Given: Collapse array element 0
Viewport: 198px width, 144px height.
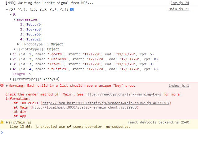Looking at the screenshot, I should point(11,14).
